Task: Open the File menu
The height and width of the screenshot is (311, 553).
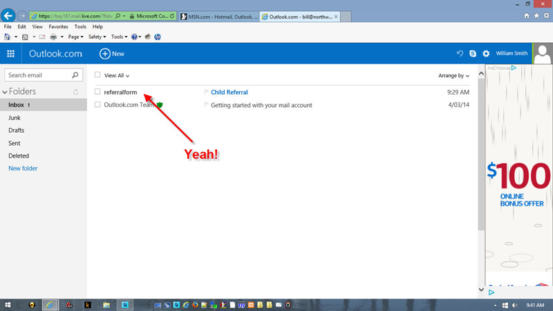Action: pyautogui.click(x=8, y=26)
